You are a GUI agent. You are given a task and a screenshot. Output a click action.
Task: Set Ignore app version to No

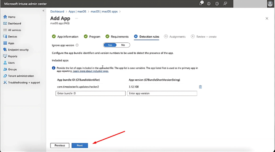tap(123, 45)
